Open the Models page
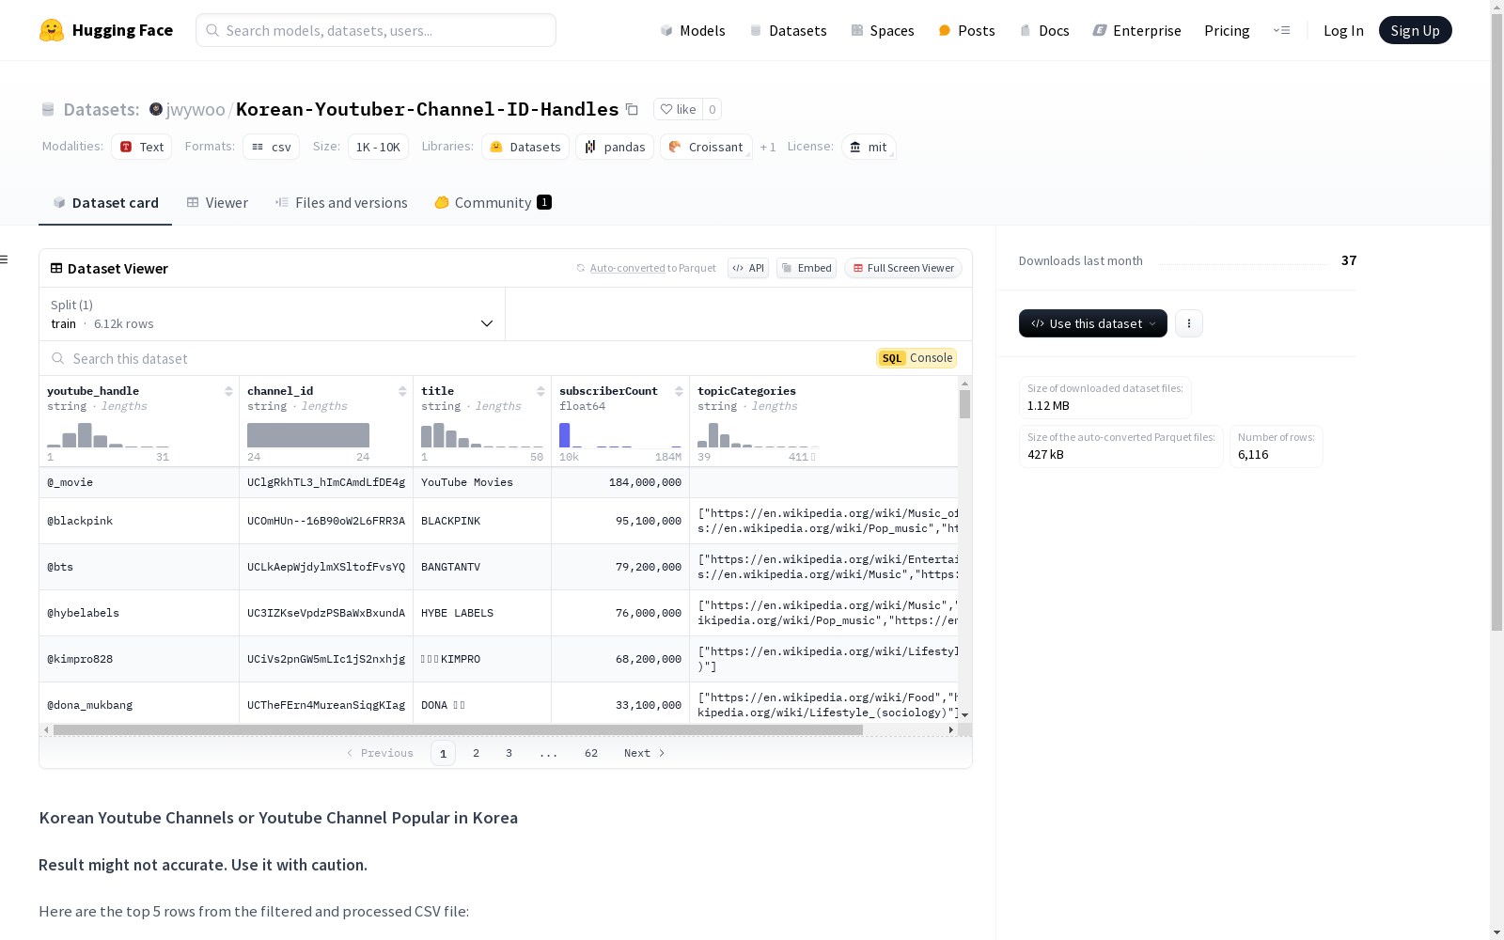The width and height of the screenshot is (1504, 940). [x=693, y=30]
